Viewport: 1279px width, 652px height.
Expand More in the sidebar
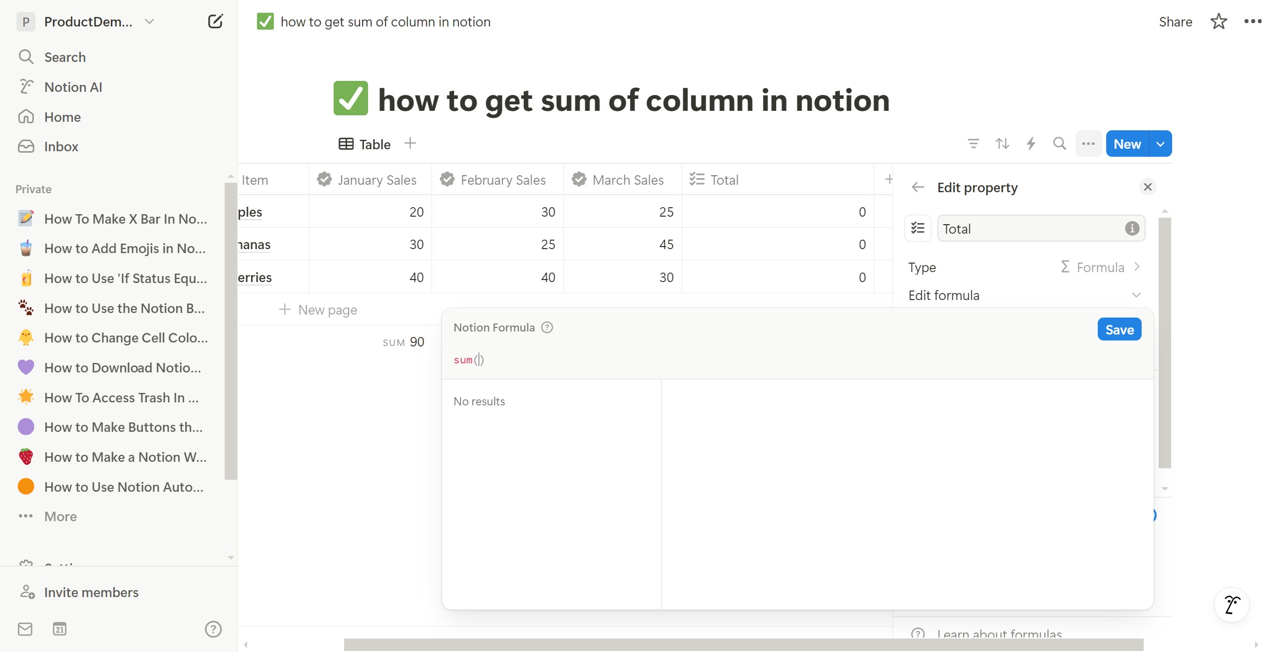[60, 516]
